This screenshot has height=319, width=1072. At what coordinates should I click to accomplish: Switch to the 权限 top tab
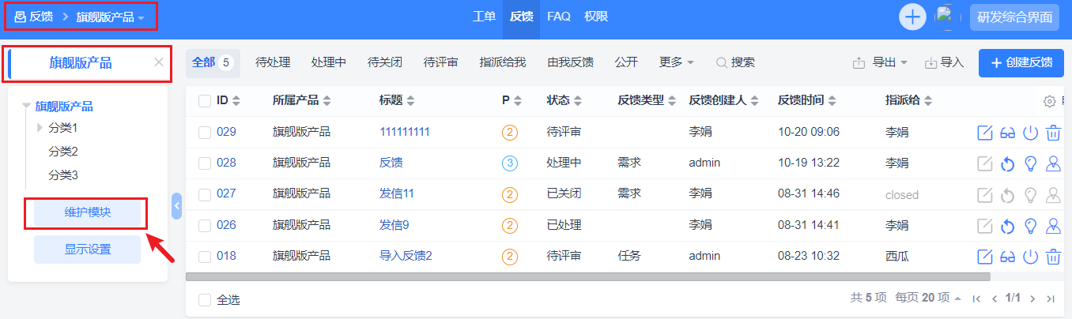pos(595,17)
